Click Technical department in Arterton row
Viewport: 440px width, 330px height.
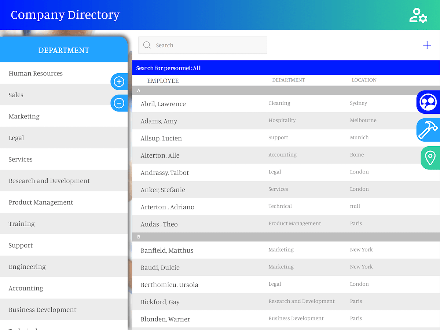click(280, 206)
